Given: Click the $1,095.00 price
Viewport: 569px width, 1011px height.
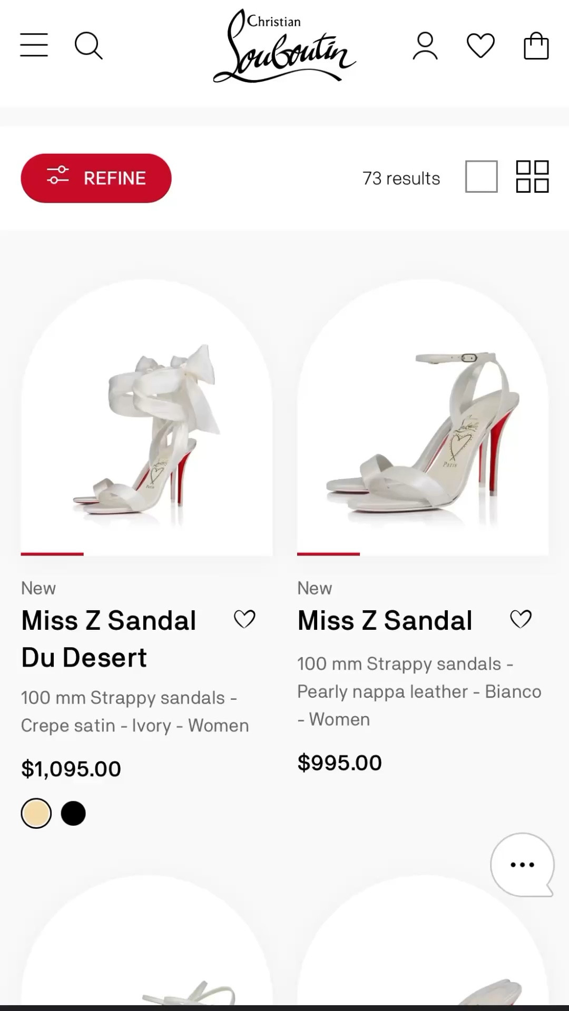Looking at the screenshot, I should [71, 769].
